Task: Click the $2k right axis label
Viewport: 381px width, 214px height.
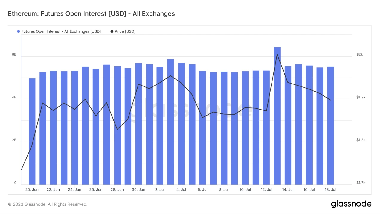Action: point(359,54)
